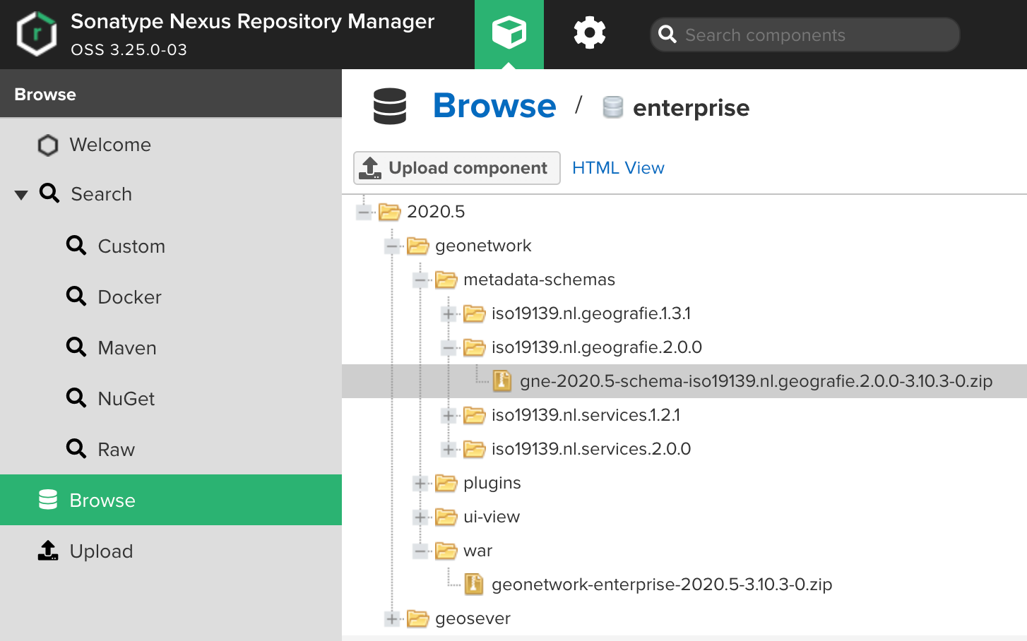Select Browse in the sidebar
Screen dimensions: 1027x641
[x=171, y=500]
